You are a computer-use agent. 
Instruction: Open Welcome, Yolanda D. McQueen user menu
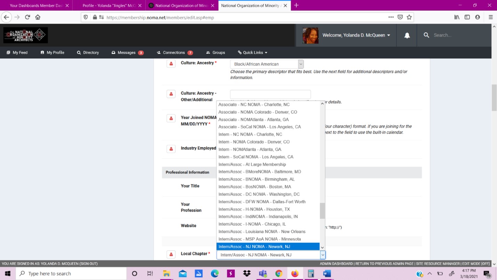click(x=356, y=35)
